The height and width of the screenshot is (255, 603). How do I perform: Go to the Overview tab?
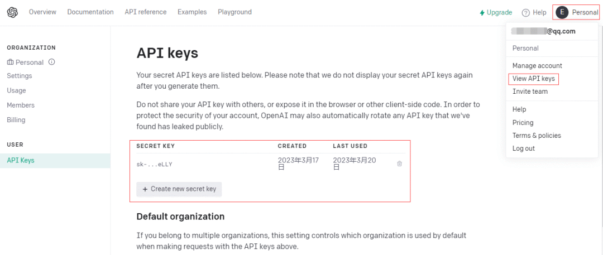(x=42, y=12)
